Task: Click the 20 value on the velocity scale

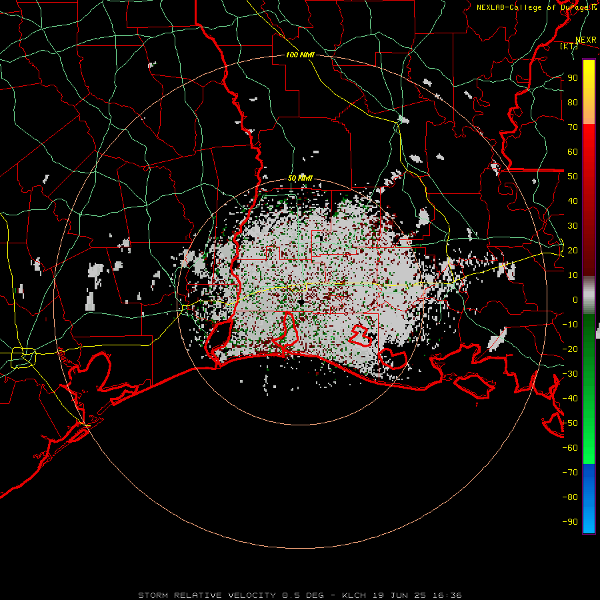Action: (x=573, y=250)
